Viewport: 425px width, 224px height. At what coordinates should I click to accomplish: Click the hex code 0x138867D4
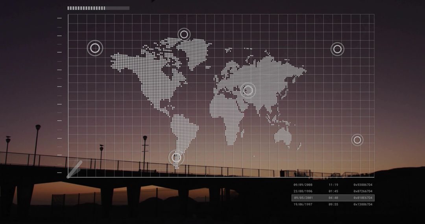(x=363, y=204)
